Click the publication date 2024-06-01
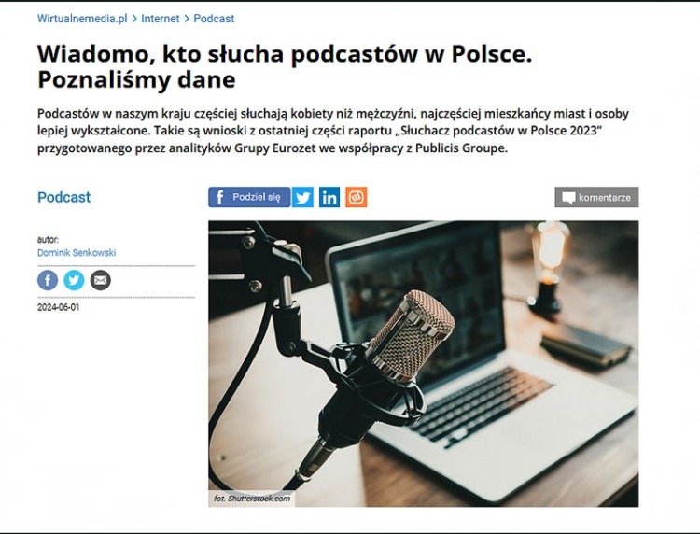 [x=59, y=307]
